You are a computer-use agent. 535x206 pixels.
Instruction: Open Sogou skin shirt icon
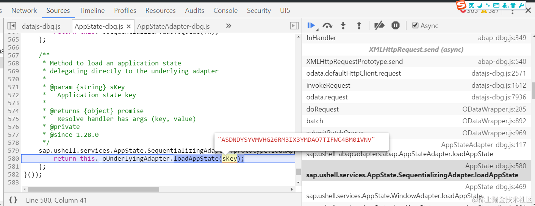[x=513, y=5]
